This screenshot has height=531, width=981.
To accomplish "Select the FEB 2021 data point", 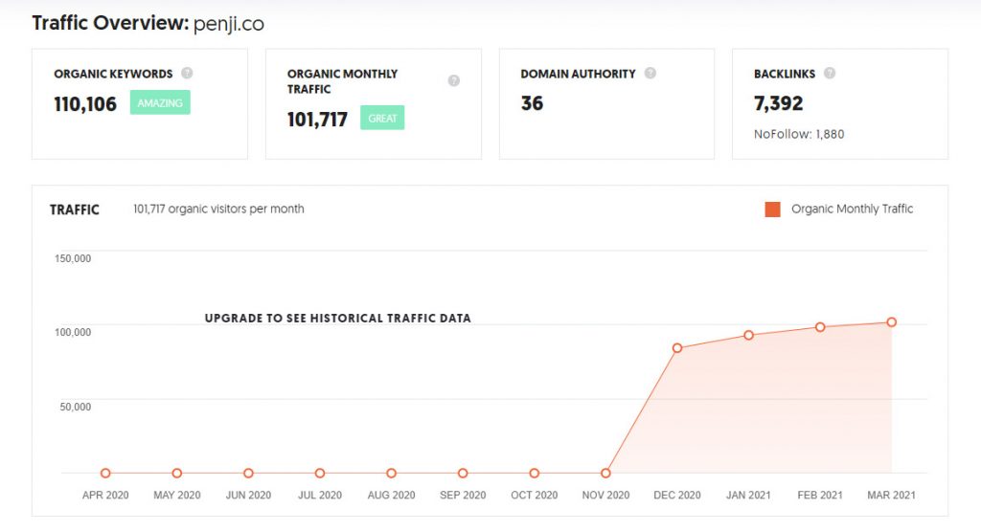I will point(820,327).
